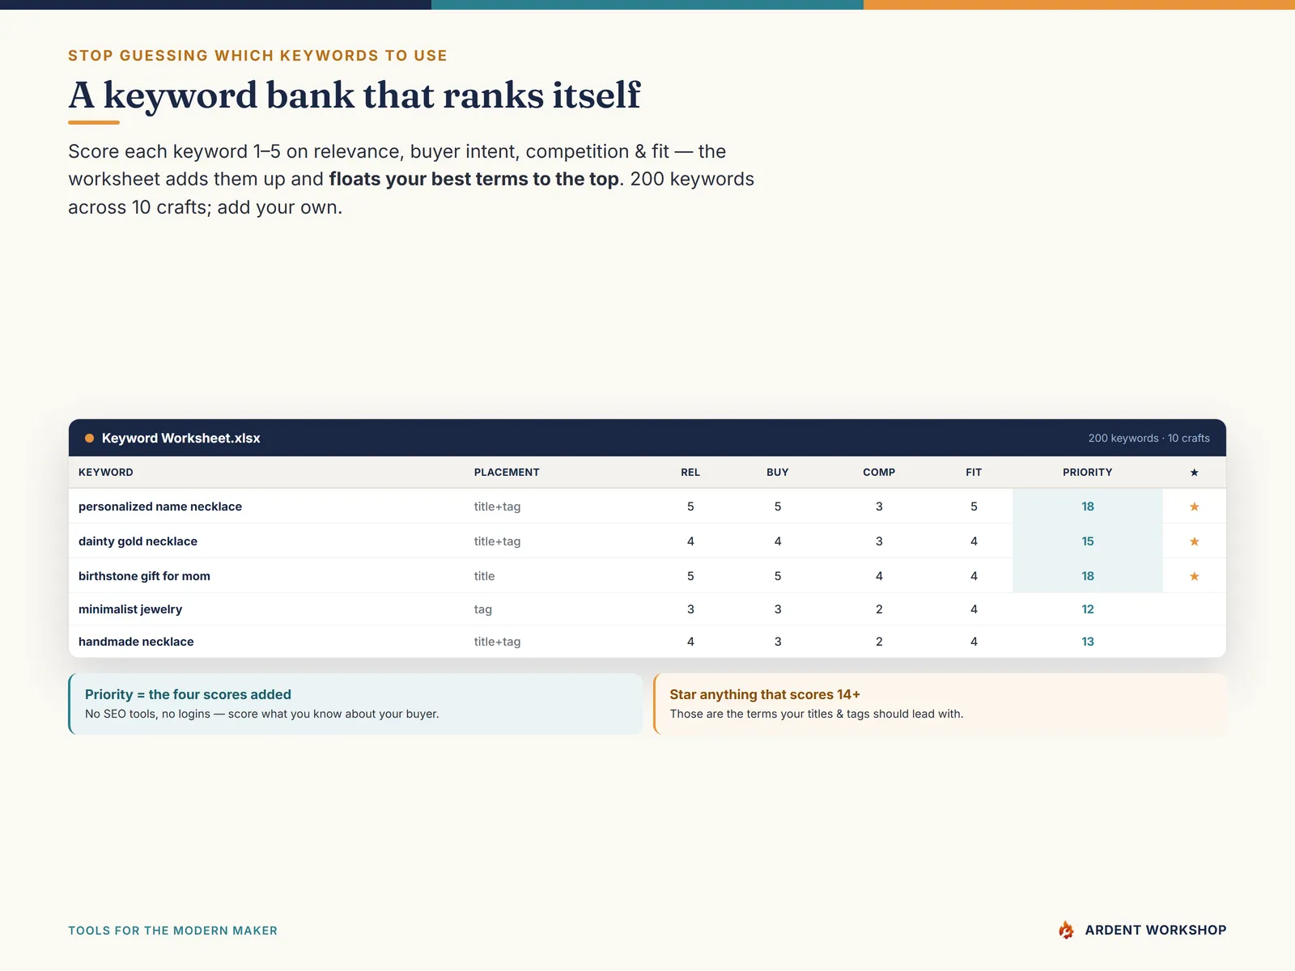
Task: Click placement 'title+tag' for handmade necklace
Action: 497,642
